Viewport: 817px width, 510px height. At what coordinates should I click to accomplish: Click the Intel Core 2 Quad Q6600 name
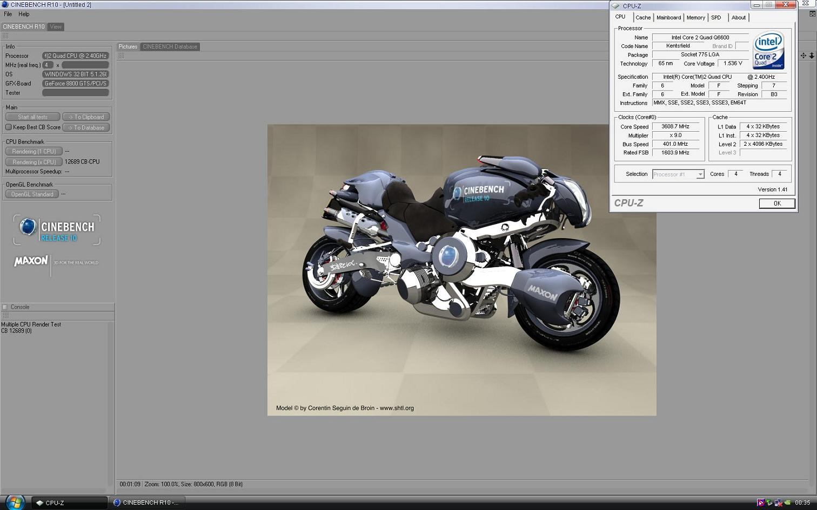coord(700,37)
